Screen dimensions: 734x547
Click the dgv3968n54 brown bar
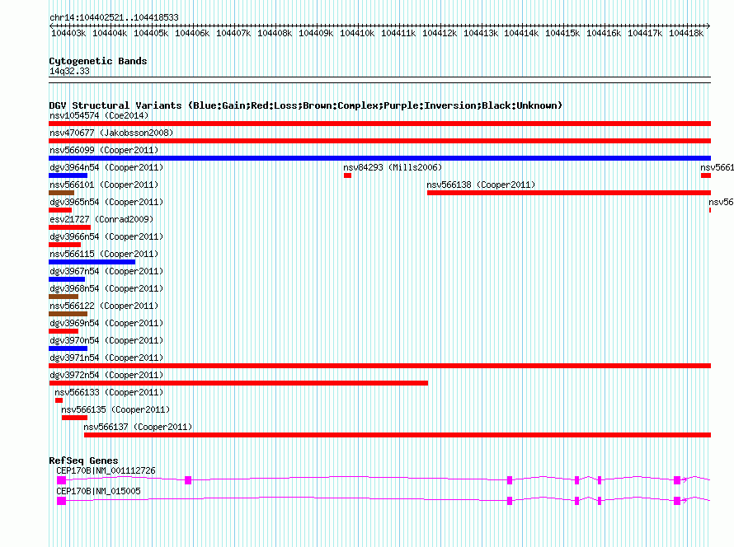[x=64, y=297]
